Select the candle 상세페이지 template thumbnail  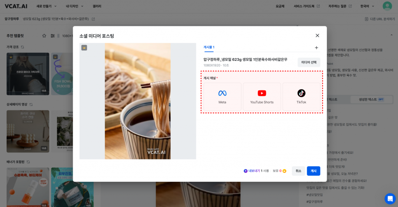pos(28,131)
